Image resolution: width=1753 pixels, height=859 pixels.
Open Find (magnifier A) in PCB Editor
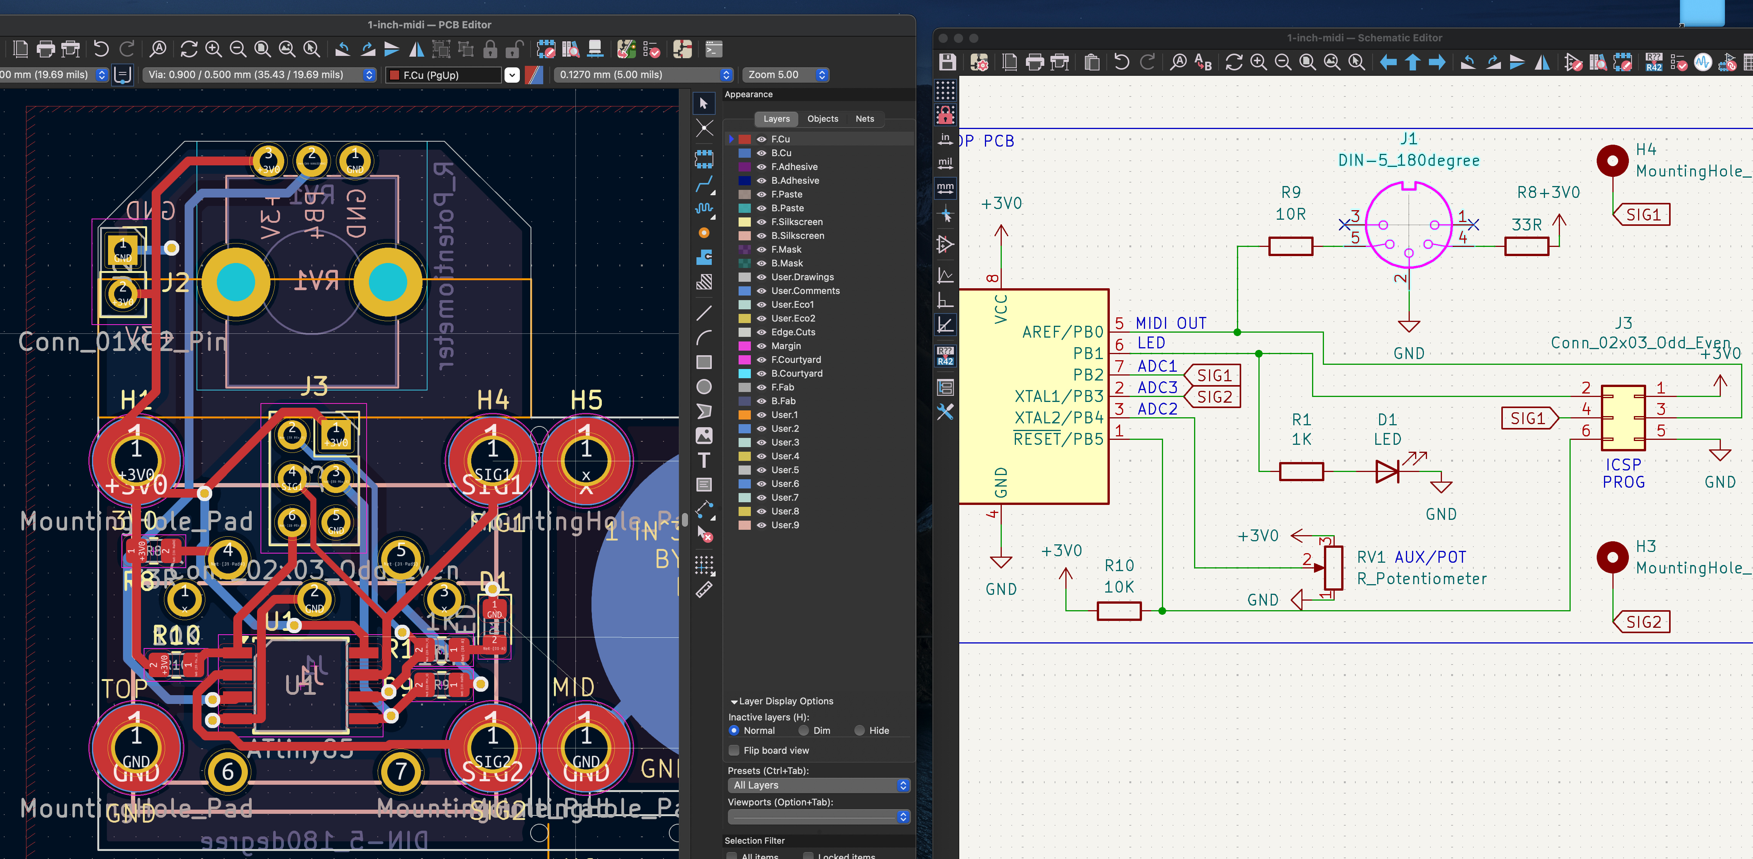pyautogui.click(x=158, y=49)
